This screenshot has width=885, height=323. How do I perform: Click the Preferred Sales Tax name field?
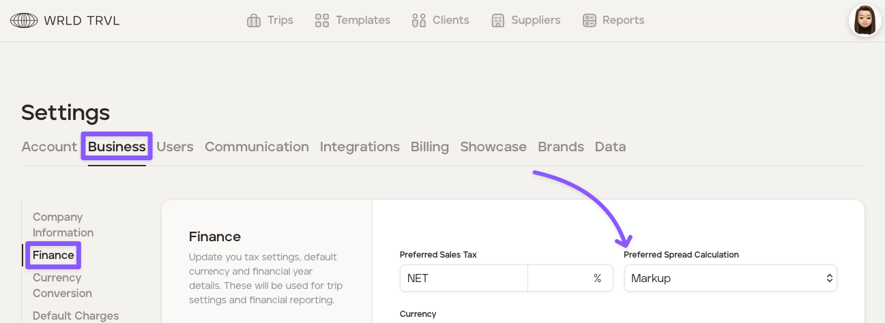463,278
